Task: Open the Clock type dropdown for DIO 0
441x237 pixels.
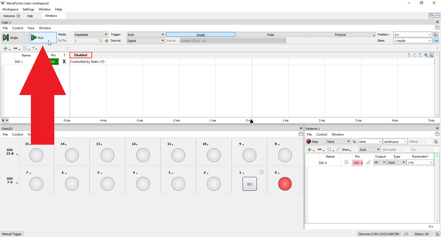Action: (x=396, y=163)
